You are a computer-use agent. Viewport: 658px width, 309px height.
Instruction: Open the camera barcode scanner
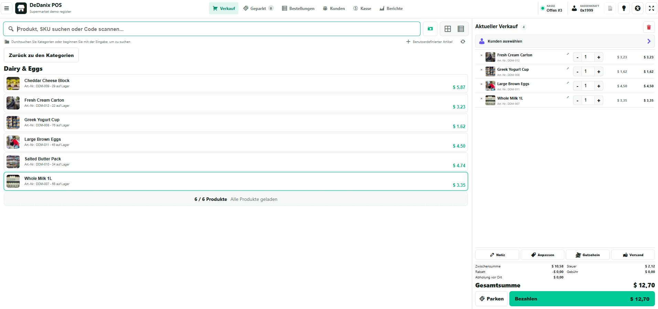430,29
